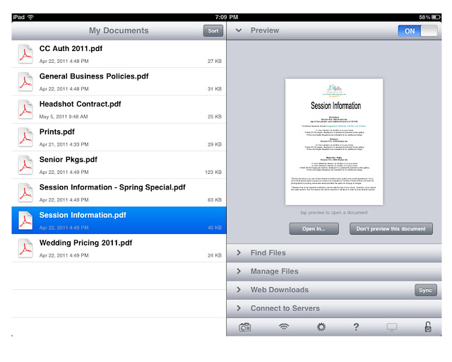Screen dimensions: 452x362
Task: Select Senior Pkgs.pdf file name
Action: [69, 160]
